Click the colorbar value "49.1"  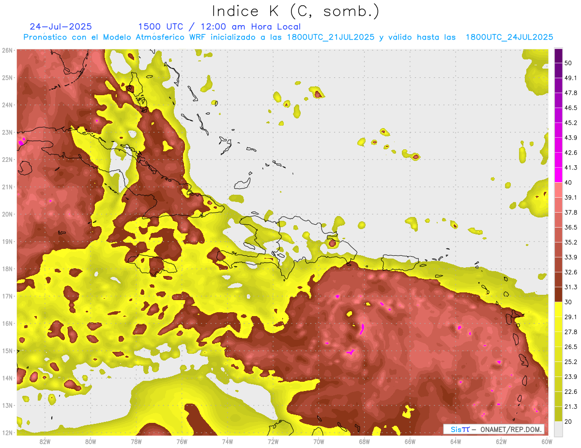pos(570,78)
